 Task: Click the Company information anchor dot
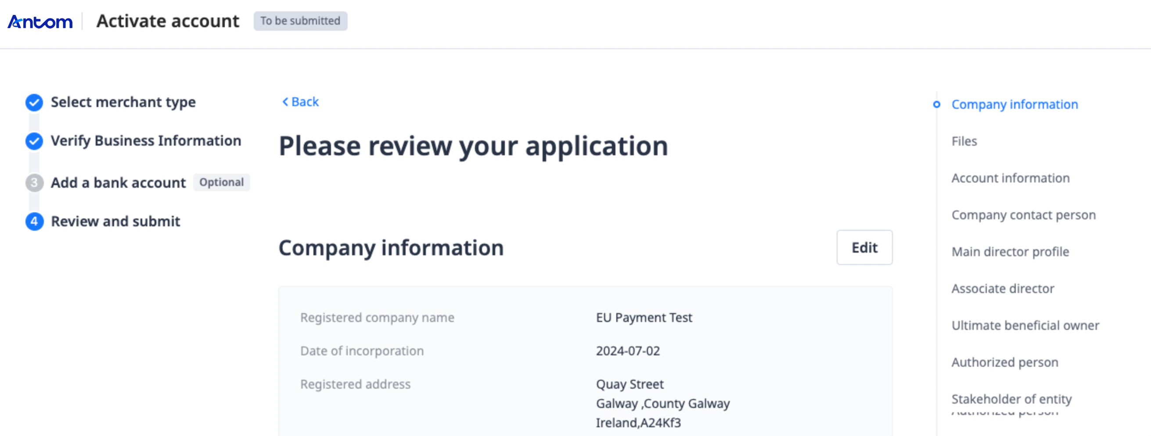pyautogui.click(x=936, y=104)
